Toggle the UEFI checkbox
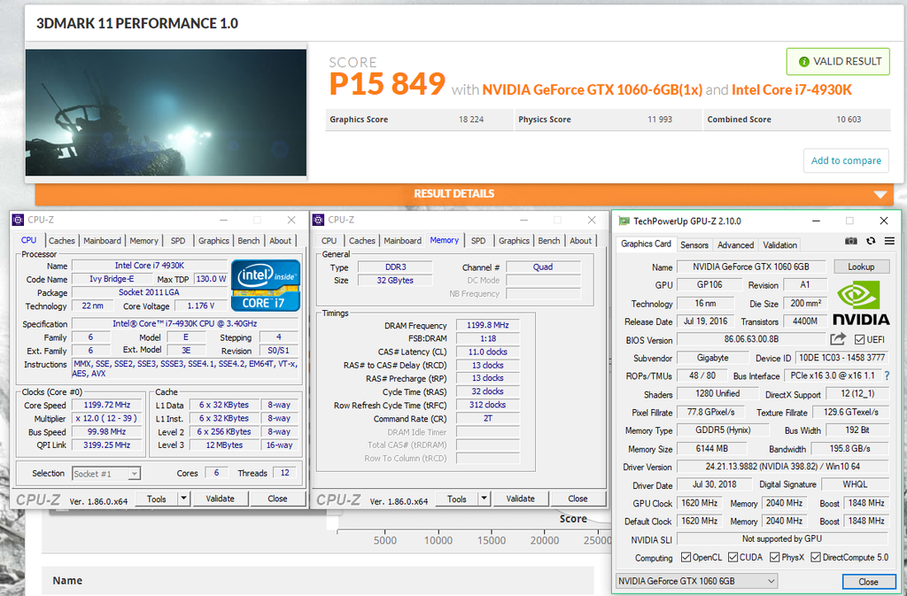 (860, 340)
